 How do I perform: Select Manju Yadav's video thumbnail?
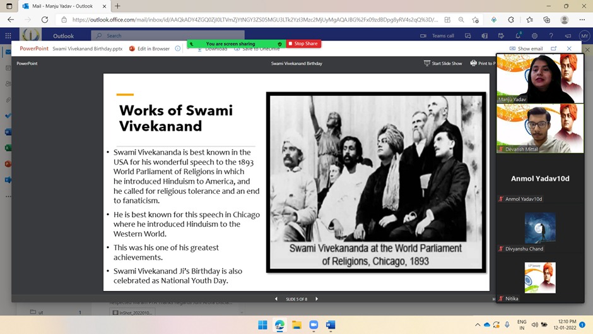(x=540, y=78)
